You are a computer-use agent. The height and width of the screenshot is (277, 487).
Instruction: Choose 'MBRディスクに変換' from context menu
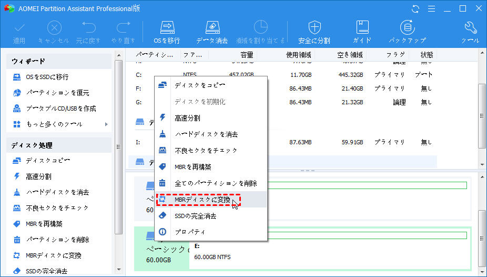[x=211, y=200]
